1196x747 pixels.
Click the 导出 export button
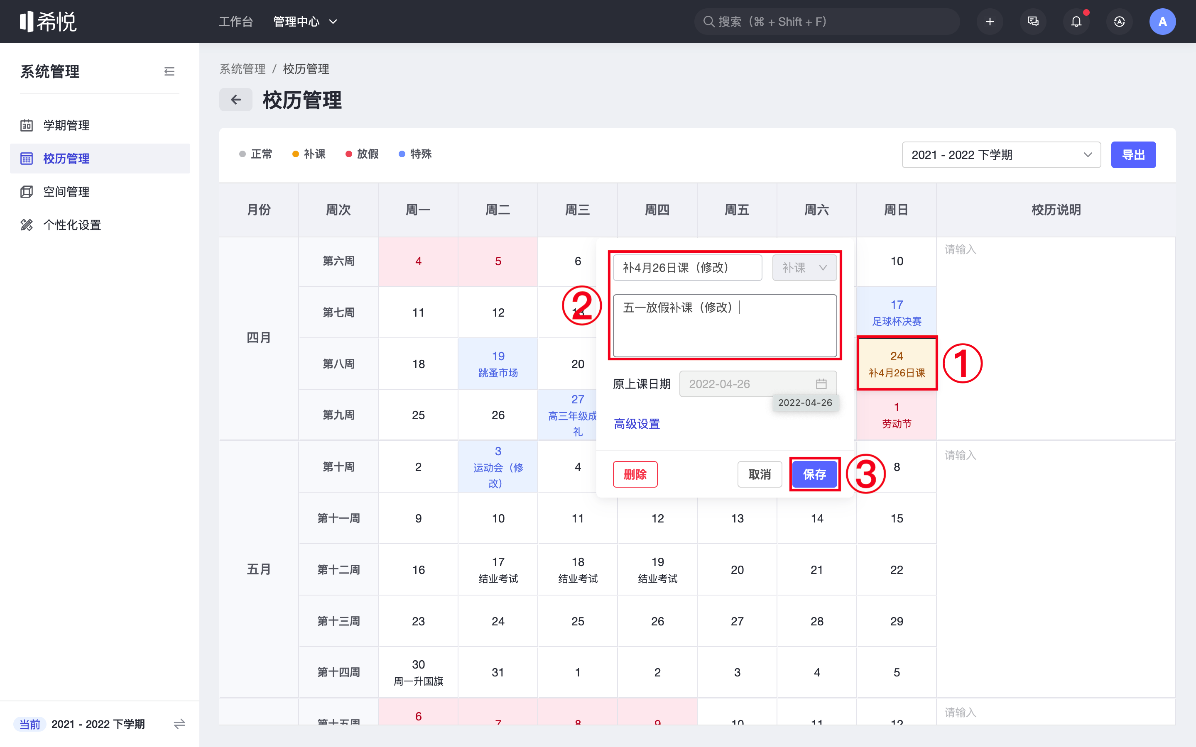tap(1133, 155)
